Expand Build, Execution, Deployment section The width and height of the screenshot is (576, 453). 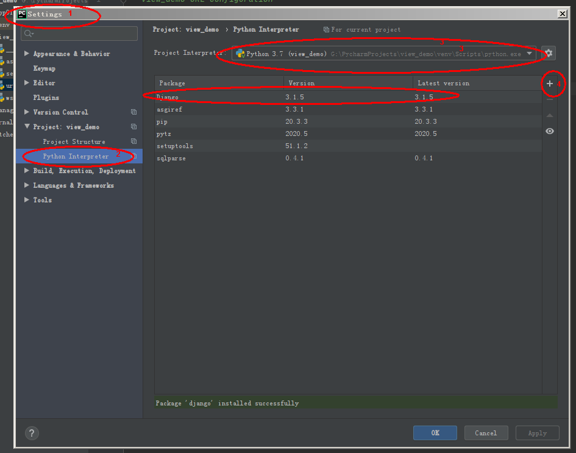tap(26, 171)
